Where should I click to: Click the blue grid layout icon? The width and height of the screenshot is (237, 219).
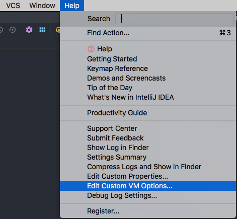click(x=42, y=30)
